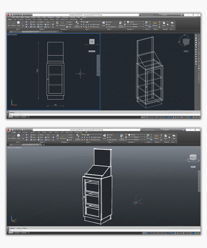Click Match Layer button in upper window
Viewport: 207px width, 248px height.
click(x=94, y=27)
